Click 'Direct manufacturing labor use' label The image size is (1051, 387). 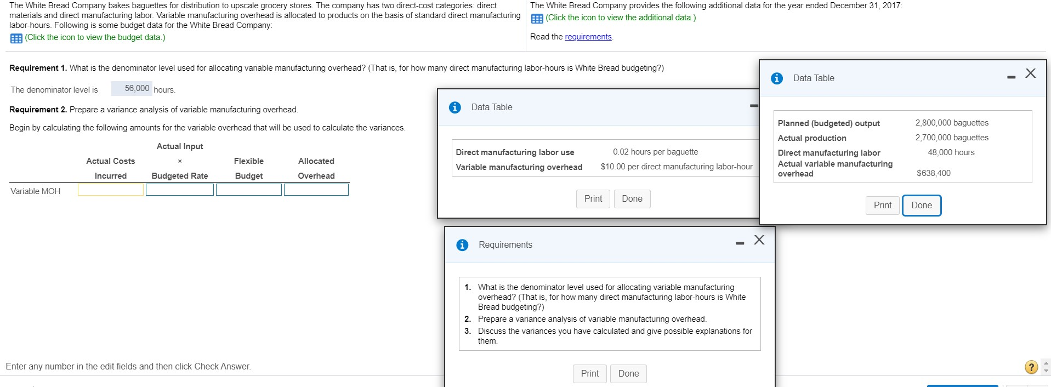[515, 152]
